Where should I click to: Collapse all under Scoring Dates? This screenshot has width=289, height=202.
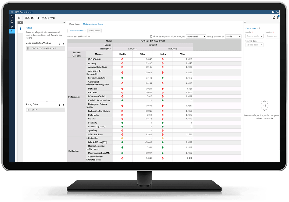(59, 105)
